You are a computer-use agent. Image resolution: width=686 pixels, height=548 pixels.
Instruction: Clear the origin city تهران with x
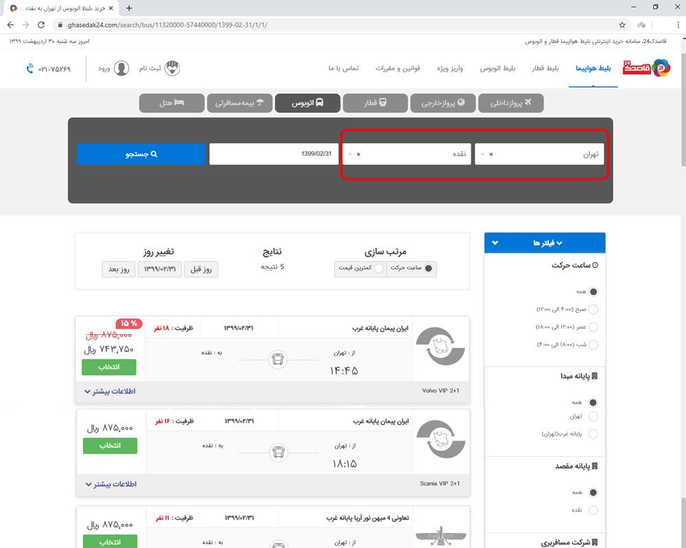pos(490,154)
